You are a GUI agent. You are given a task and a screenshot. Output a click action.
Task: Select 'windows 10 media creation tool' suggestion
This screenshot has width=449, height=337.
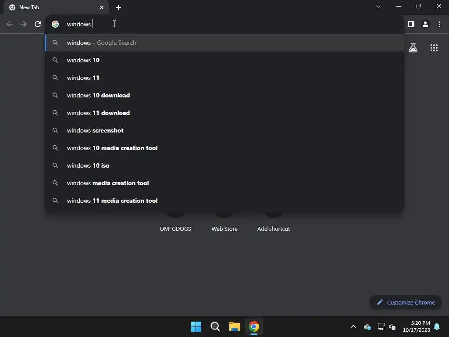(224, 148)
